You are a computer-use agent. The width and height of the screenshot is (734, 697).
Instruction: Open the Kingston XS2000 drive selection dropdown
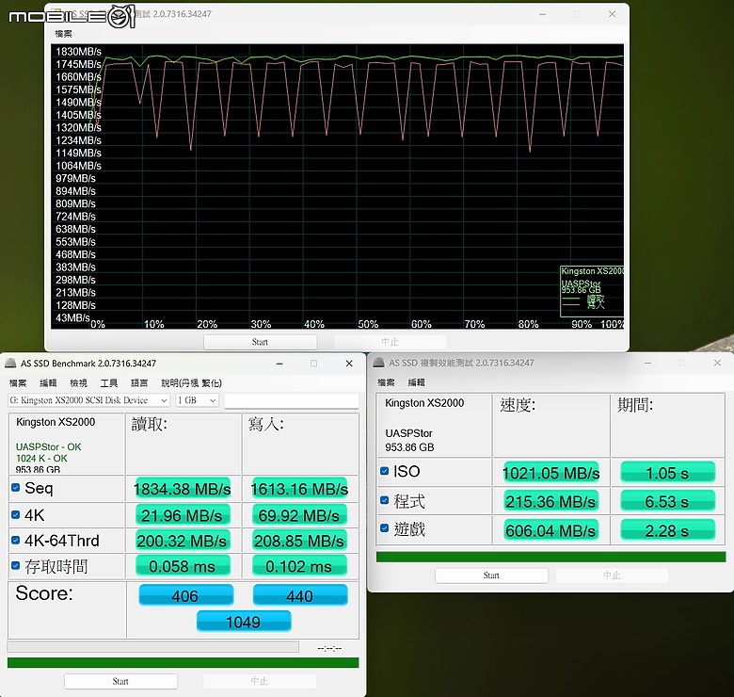tap(88, 400)
